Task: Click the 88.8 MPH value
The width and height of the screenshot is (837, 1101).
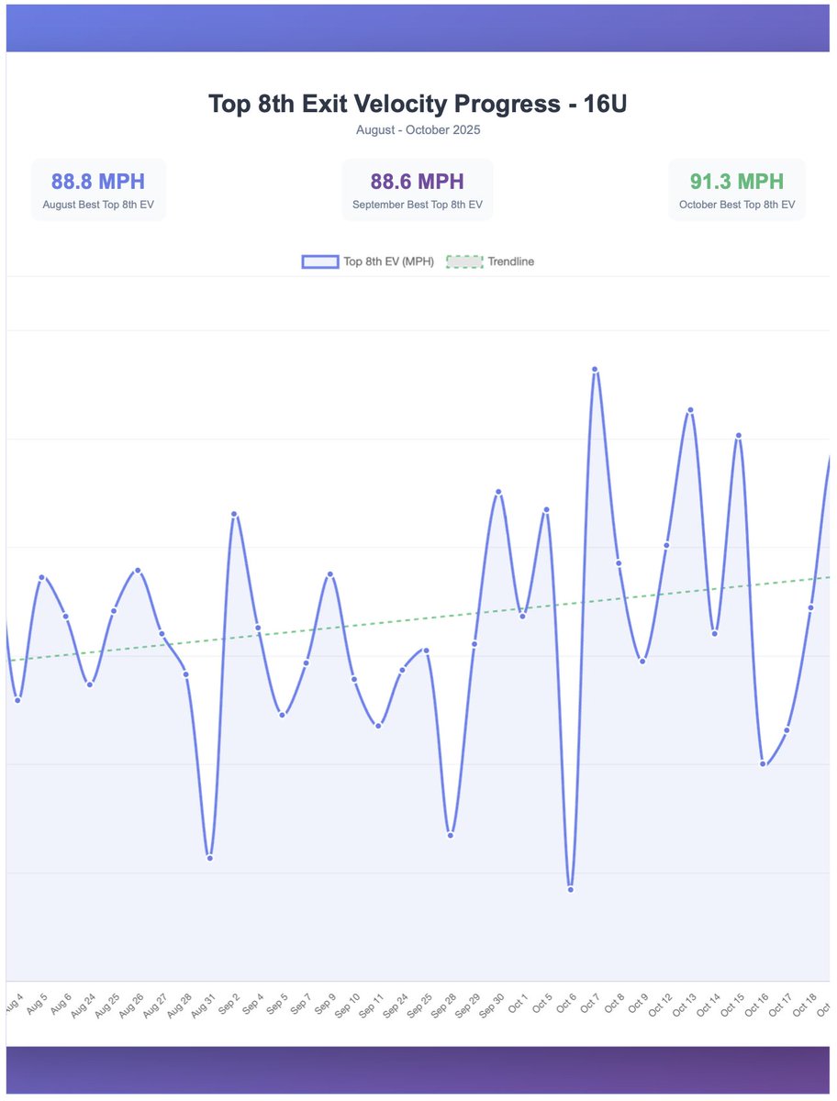Action: 98,181
